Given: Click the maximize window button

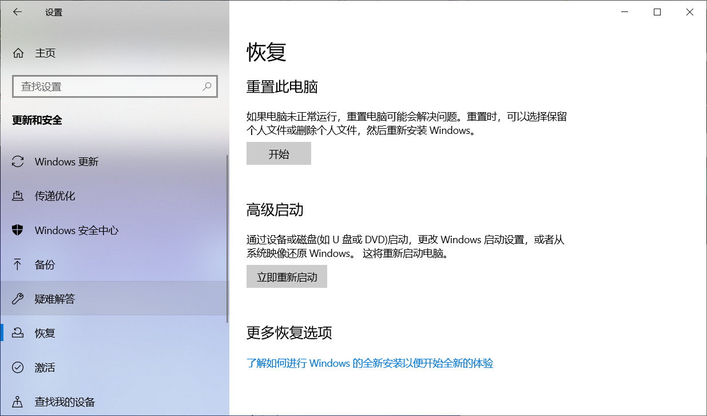Looking at the screenshot, I should 657,11.
